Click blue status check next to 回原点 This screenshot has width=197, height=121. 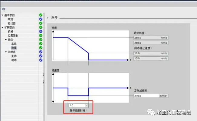click(41, 52)
